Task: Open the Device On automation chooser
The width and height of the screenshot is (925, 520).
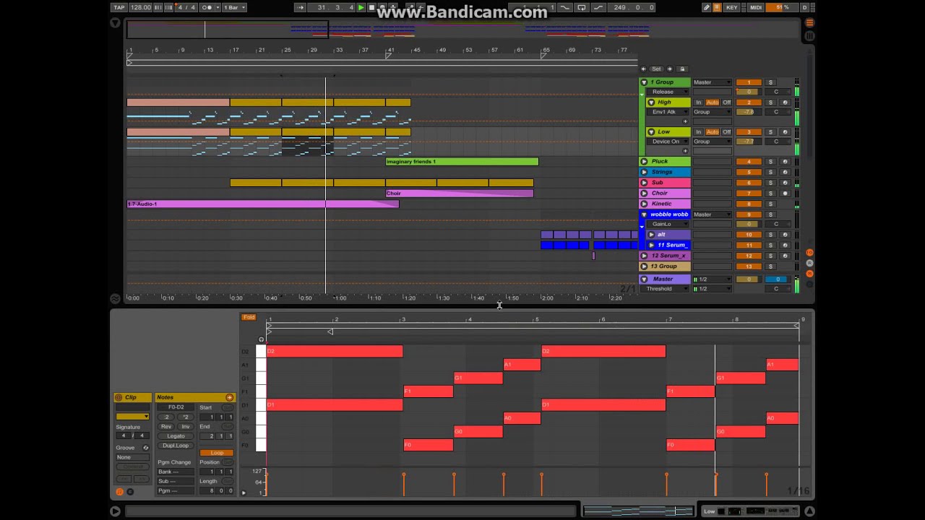Action: click(668, 142)
